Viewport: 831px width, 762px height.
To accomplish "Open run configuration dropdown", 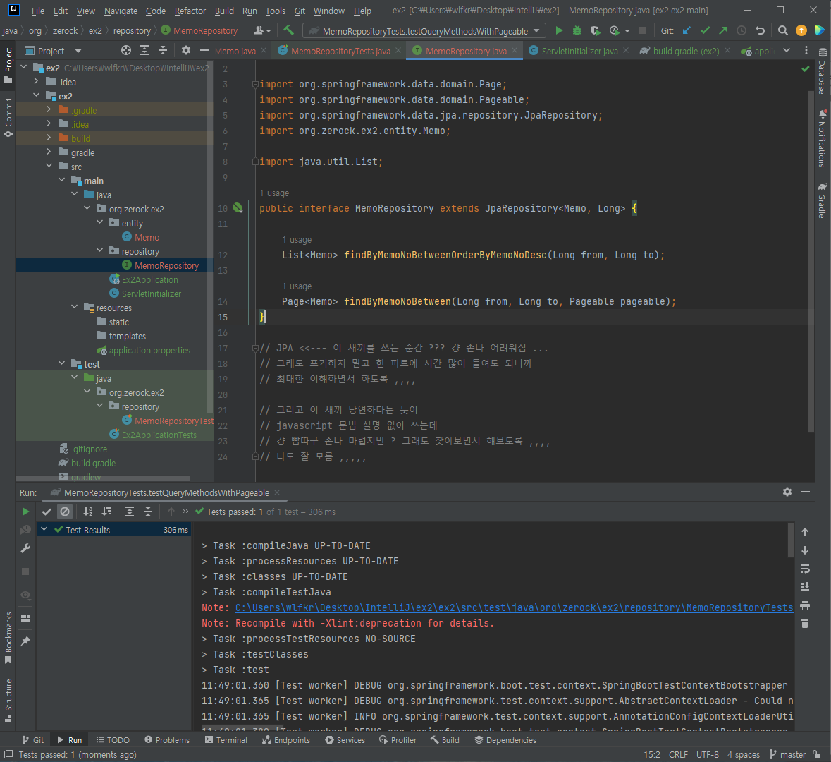I will [424, 31].
